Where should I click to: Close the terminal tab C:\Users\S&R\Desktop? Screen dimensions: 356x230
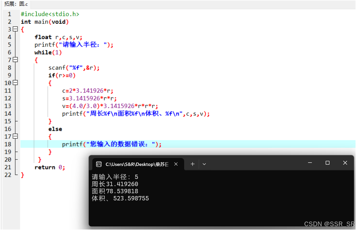point(176,164)
